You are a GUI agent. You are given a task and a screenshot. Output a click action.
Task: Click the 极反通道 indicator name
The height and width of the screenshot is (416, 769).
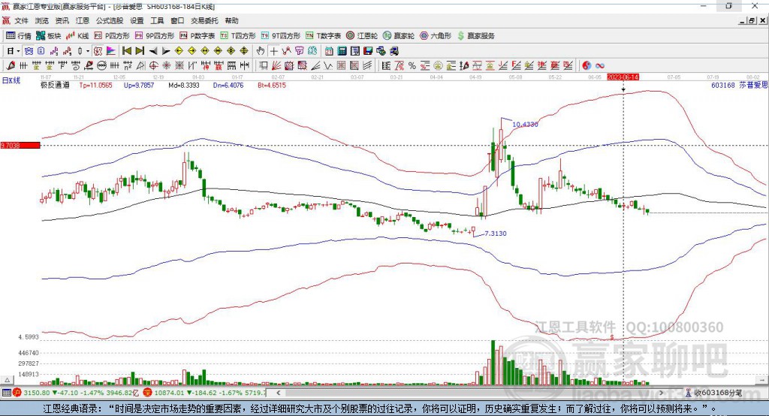point(55,85)
